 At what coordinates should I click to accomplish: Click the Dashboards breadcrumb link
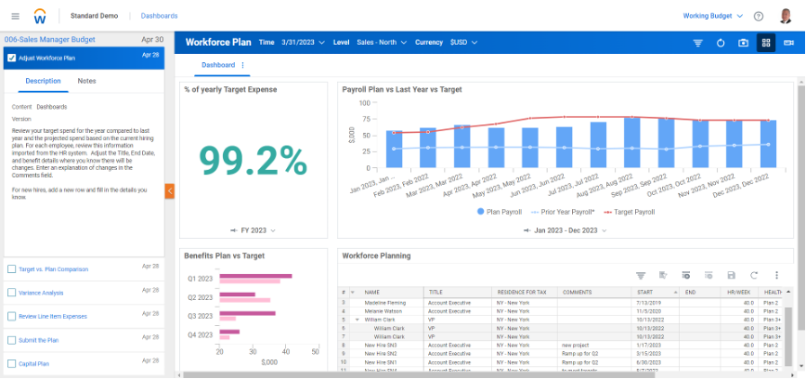(x=160, y=16)
